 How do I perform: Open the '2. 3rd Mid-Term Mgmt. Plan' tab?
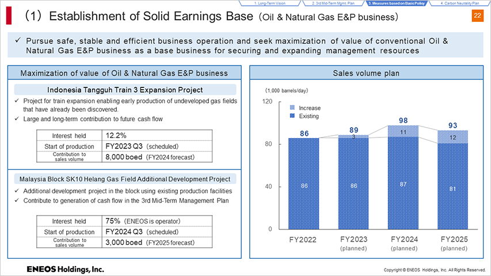coord(333,3)
